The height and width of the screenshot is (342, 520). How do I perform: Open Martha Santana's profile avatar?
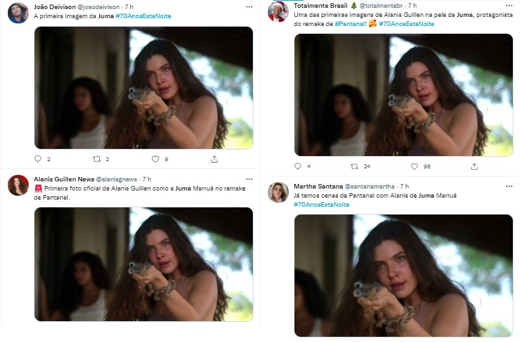[x=278, y=192]
